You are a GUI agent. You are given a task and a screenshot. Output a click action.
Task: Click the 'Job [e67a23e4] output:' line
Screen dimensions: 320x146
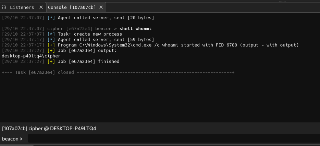pos(87,51)
